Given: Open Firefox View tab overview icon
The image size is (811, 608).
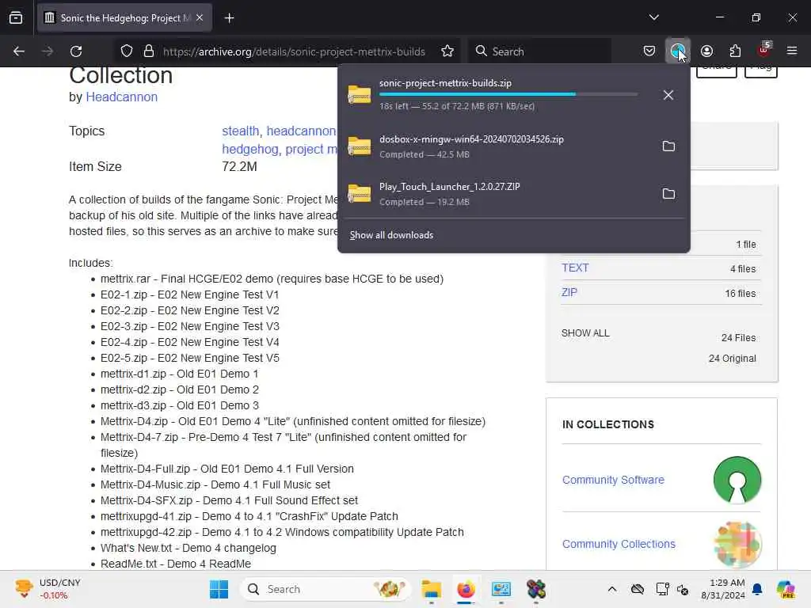Looking at the screenshot, I should 16,17.
